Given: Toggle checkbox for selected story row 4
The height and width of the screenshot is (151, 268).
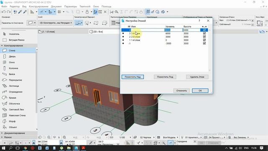Looking at the screenshot, I should point(204,30).
